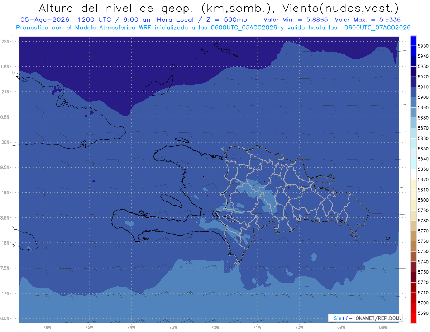Click the '69W' longitude axis label

tap(341, 327)
